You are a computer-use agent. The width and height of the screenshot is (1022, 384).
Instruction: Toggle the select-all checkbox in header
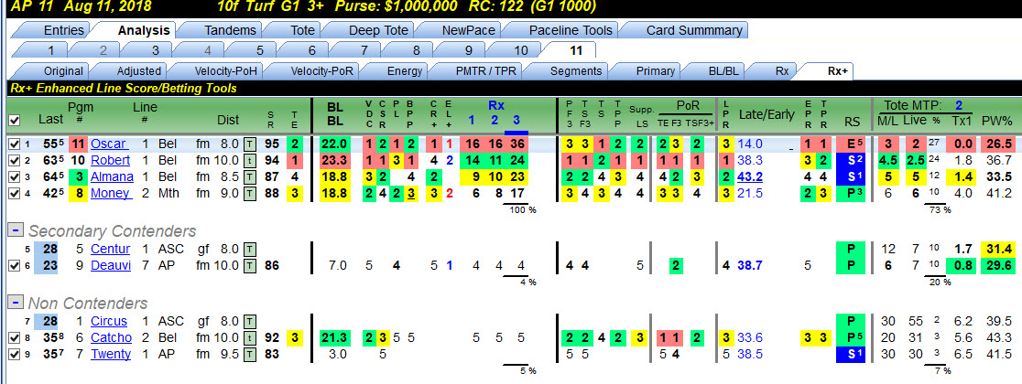point(15,120)
